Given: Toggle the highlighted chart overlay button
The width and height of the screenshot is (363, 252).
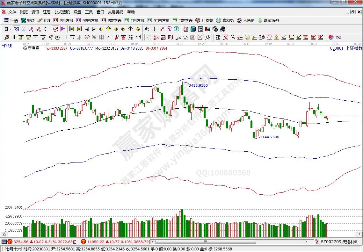Looking at the screenshot, I should [x=55, y=29].
